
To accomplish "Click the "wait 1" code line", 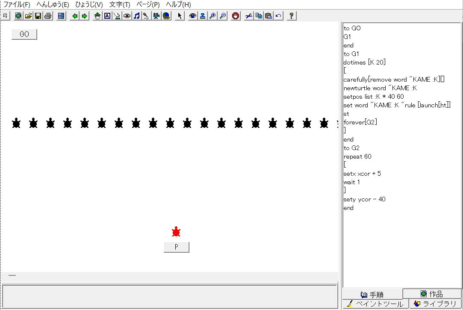I will tap(351, 182).
